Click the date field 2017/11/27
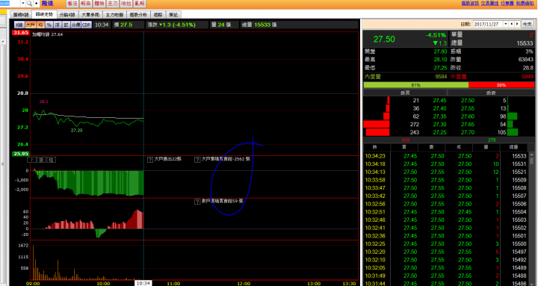The width and height of the screenshot is (538, 286). point(488,24)
